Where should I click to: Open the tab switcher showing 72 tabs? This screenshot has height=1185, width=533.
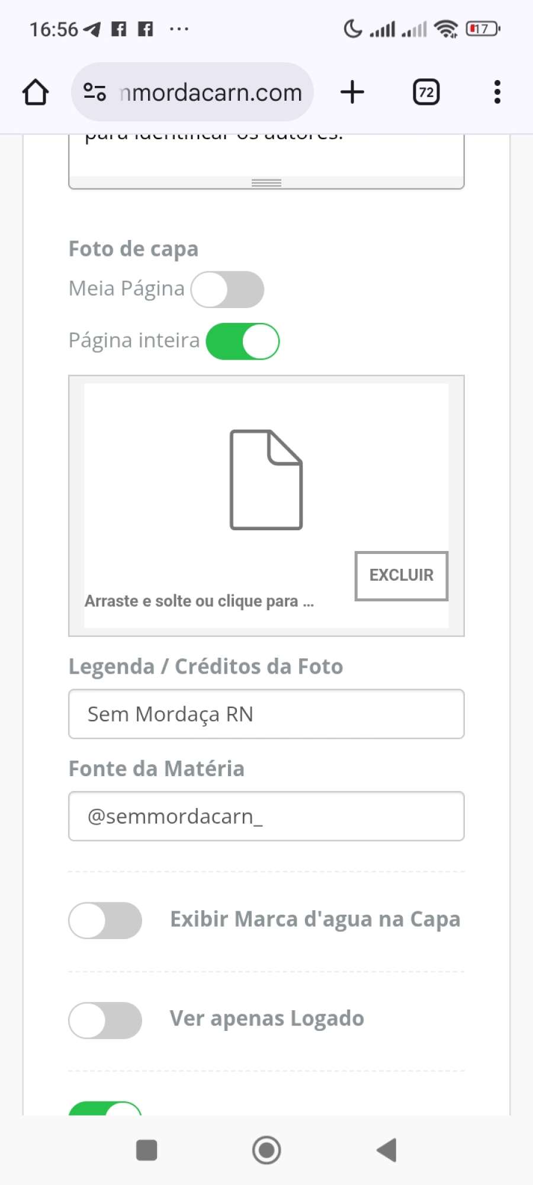click(x=426, y=92)
